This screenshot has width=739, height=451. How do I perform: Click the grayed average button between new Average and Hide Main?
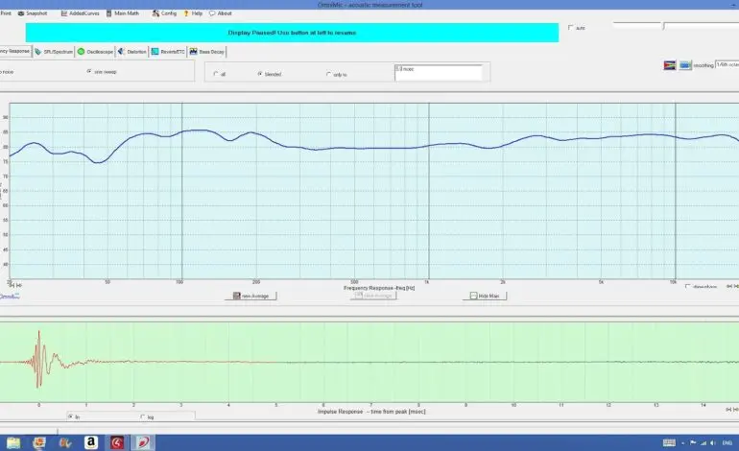click(x=373, y=296)
